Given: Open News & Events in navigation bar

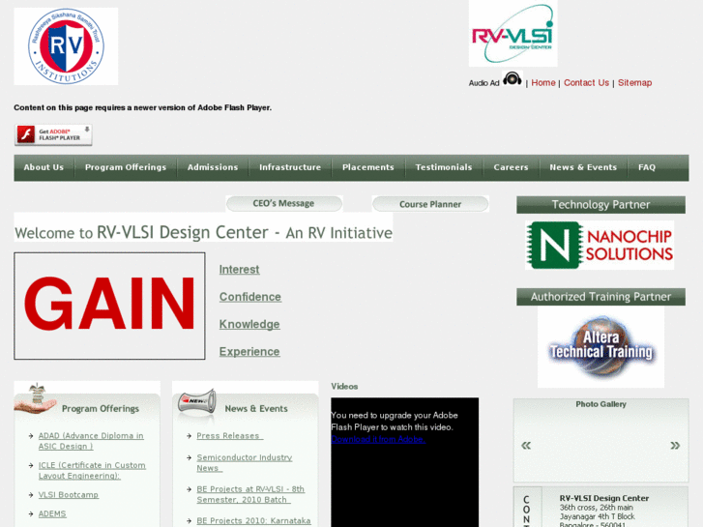Looking at the screenshot, I should tap(583, 167).
